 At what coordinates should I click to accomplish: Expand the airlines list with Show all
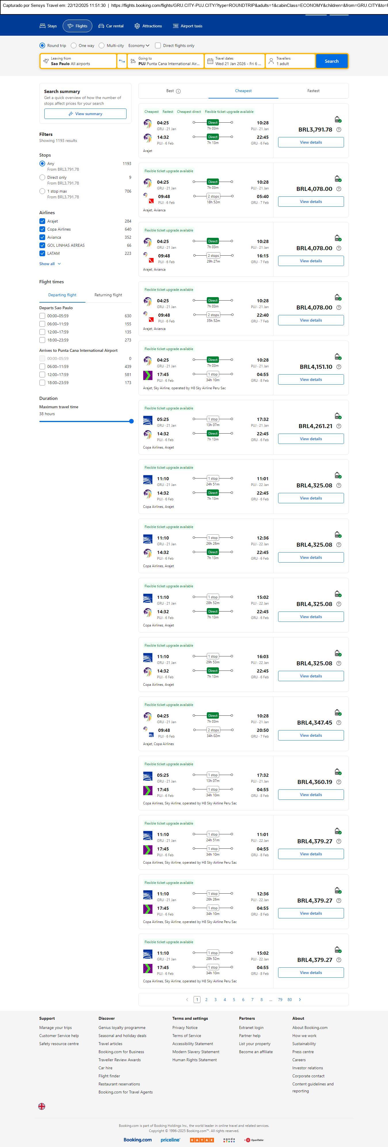tap(50, 264)
